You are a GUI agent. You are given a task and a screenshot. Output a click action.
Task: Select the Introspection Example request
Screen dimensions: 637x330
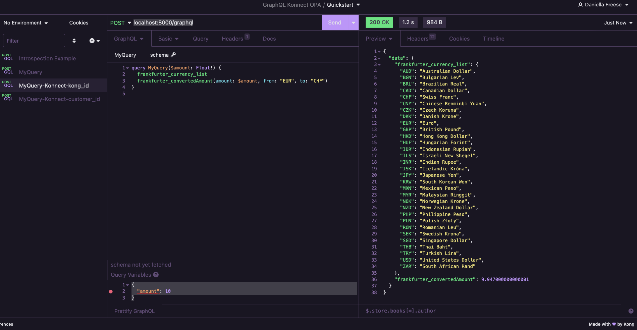(x=54, y=58)
